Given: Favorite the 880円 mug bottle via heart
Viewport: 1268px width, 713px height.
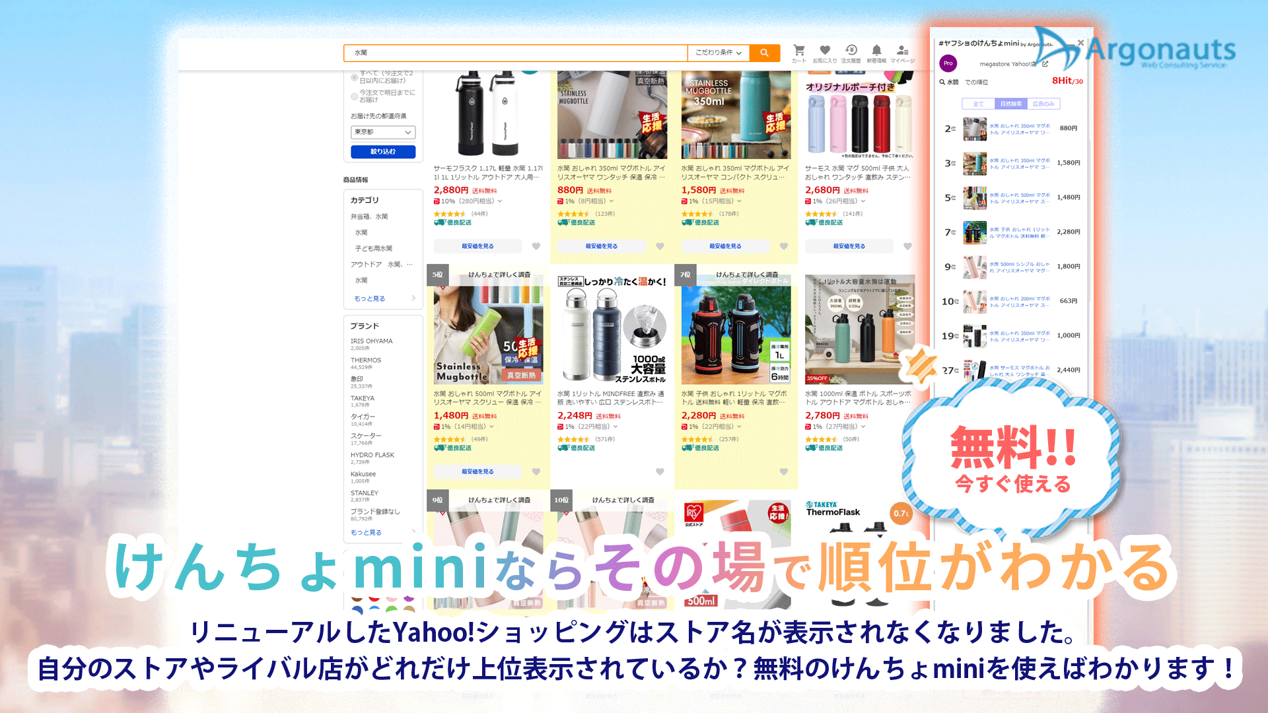Looking at the screenshot, I should tap(660, 246).
